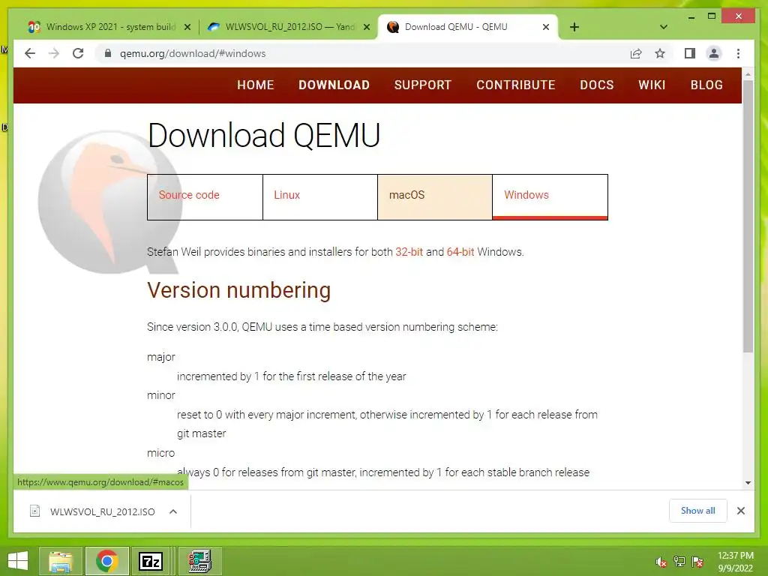Share this page via share icon
768x576 pixels.
tap(636, 53)
